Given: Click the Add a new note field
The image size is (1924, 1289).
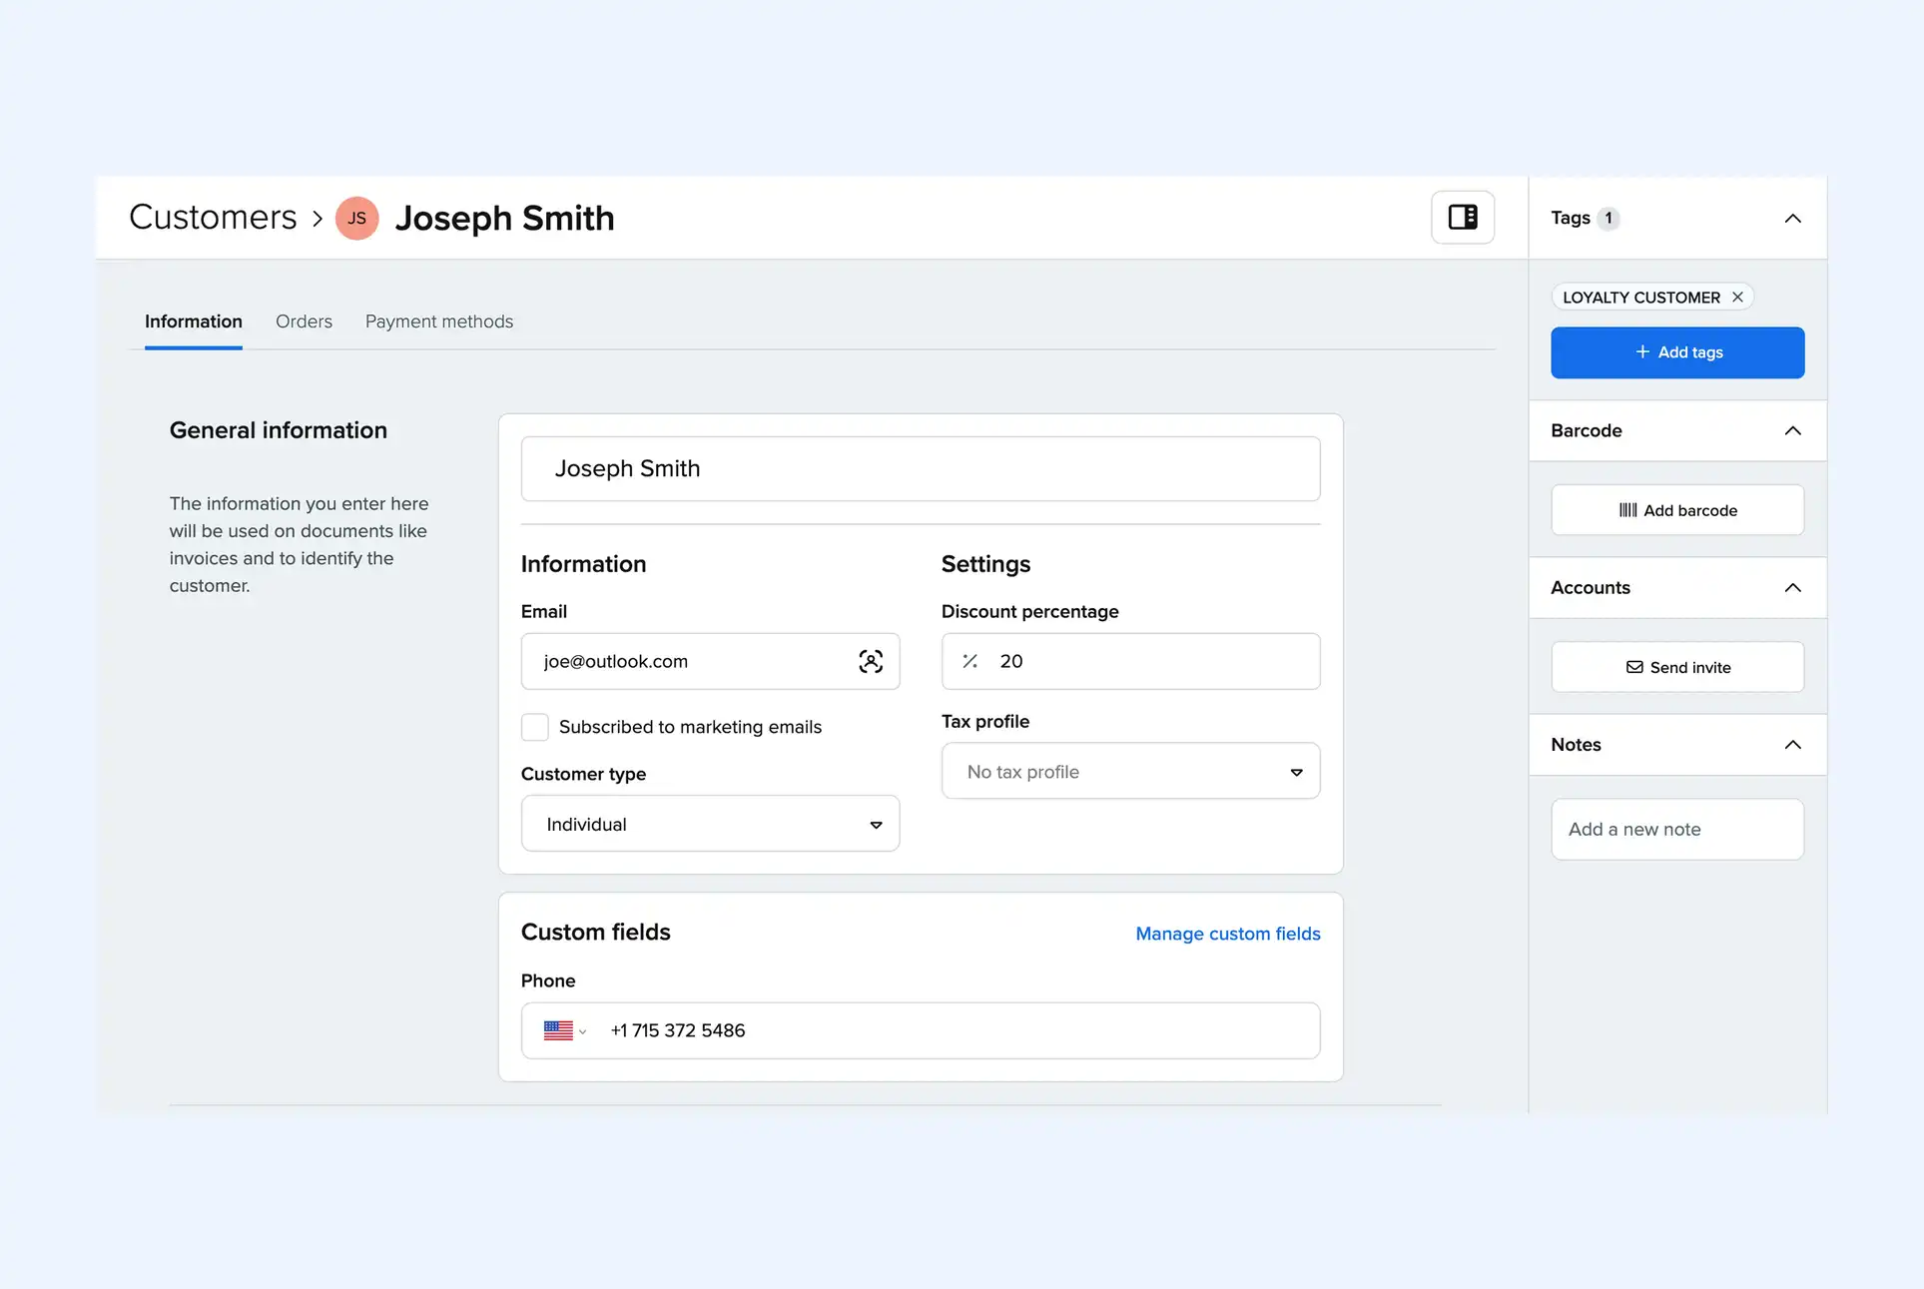Looking at the screenshot, I should [1676, 829].
